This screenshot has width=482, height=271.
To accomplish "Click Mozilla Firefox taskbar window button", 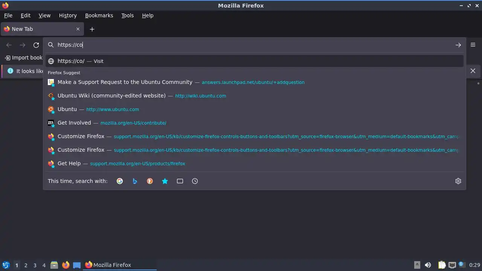I will pos(120,265).
